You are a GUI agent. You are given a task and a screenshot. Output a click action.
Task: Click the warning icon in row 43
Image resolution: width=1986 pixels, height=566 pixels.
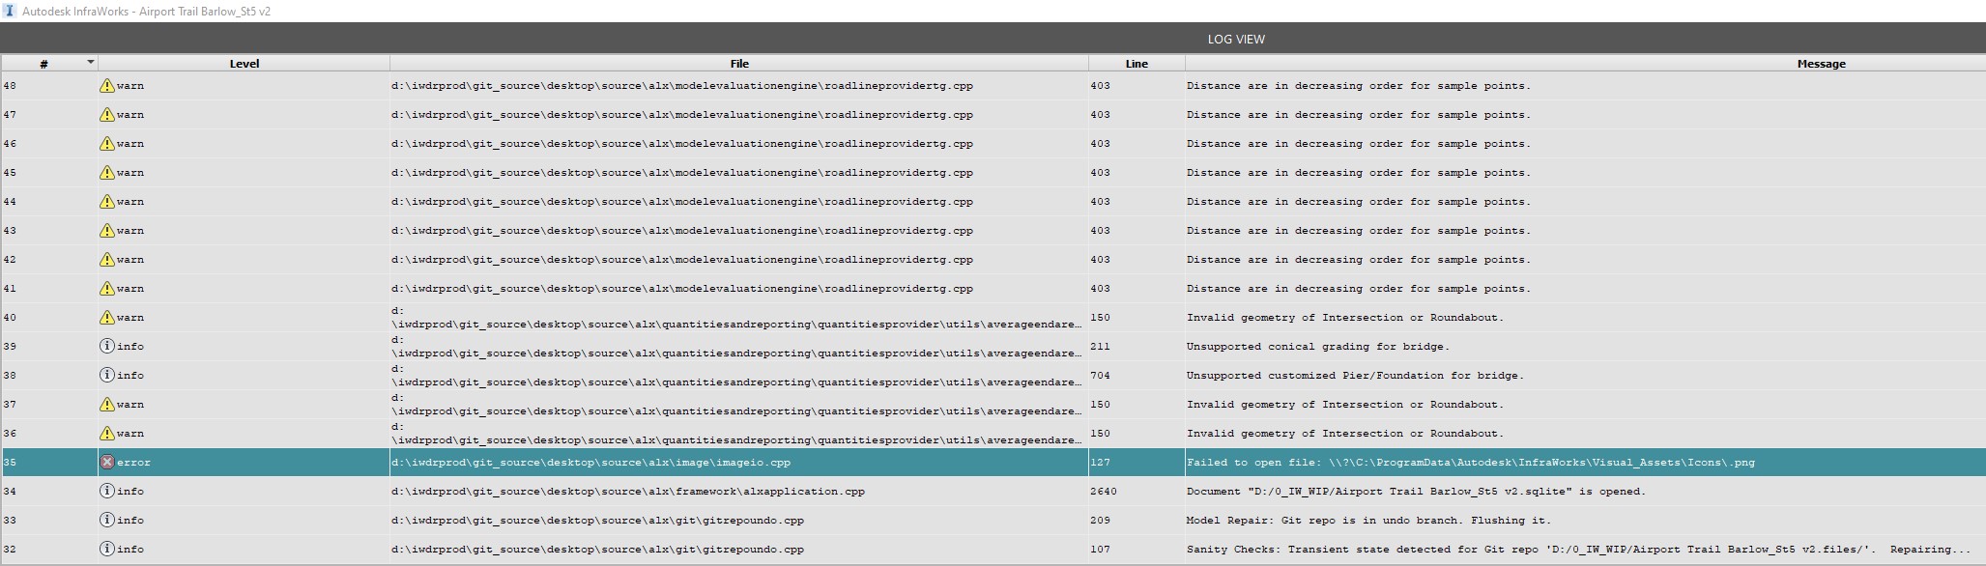[107, 230]
